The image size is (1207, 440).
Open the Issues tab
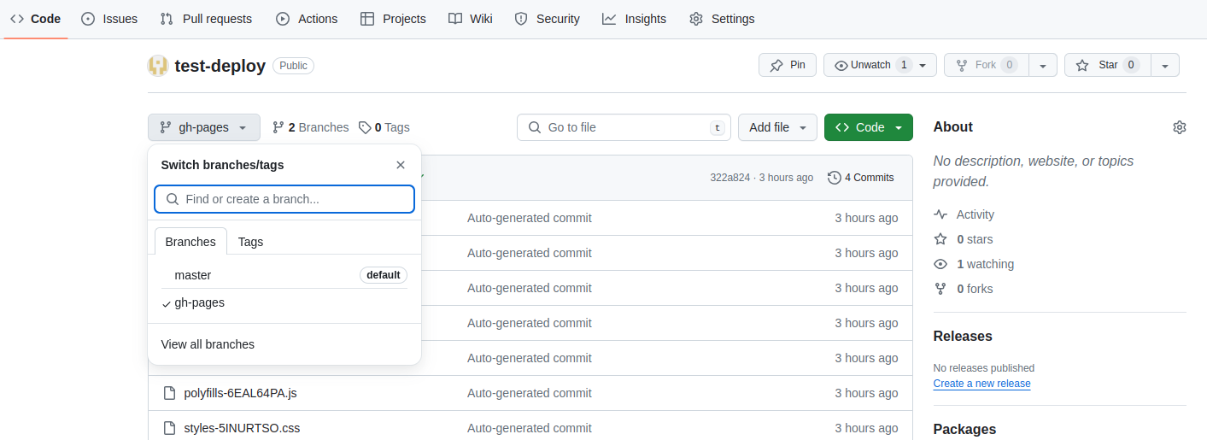click(109, 19)
